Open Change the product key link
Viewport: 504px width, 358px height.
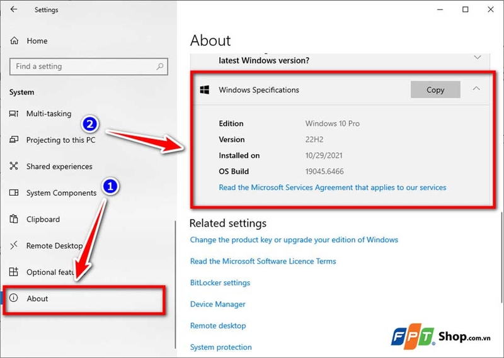[x=294, y=240]
